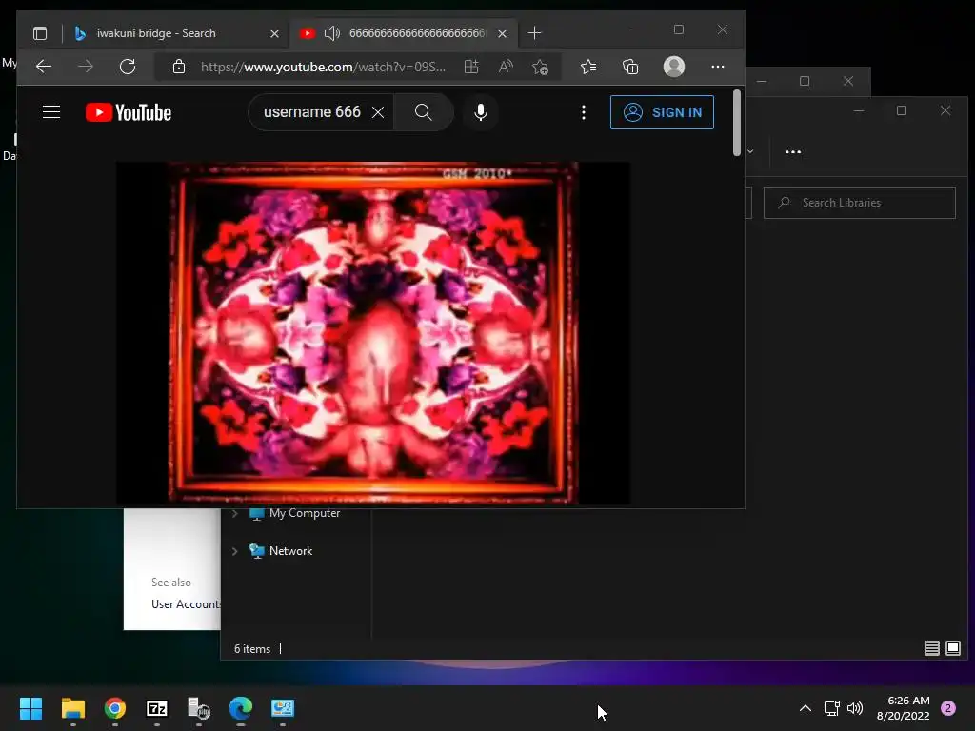This screenshot has width=975, height=731.
Task: Open the YouTube hamburger guide menu
Action: pyautogui.click(x=51, y=112)
